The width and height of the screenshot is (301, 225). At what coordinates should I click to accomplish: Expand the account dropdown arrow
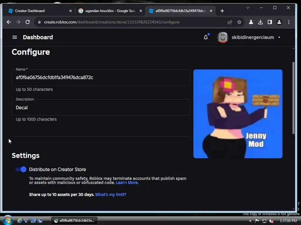coord(279,37)
